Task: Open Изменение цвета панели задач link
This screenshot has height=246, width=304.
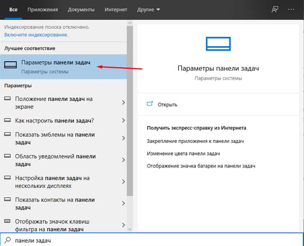Action: click(183, 153)
